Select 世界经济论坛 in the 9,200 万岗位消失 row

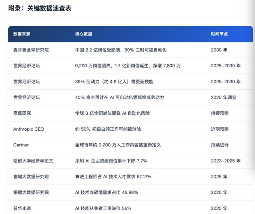(x=27, y=66)
